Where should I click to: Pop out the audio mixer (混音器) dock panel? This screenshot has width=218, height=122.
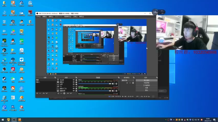pos(119,78)
